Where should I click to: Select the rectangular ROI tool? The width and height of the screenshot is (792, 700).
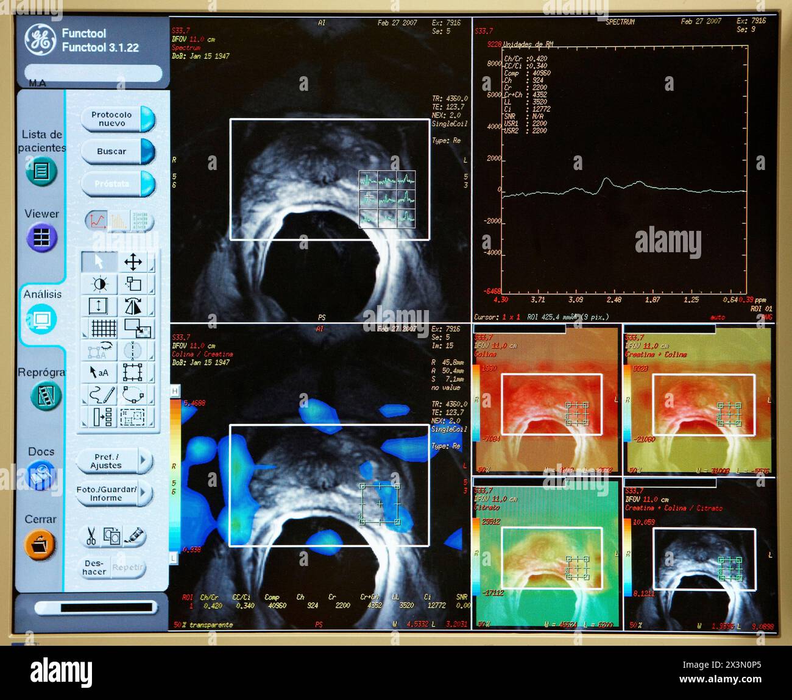click(133, 372)
